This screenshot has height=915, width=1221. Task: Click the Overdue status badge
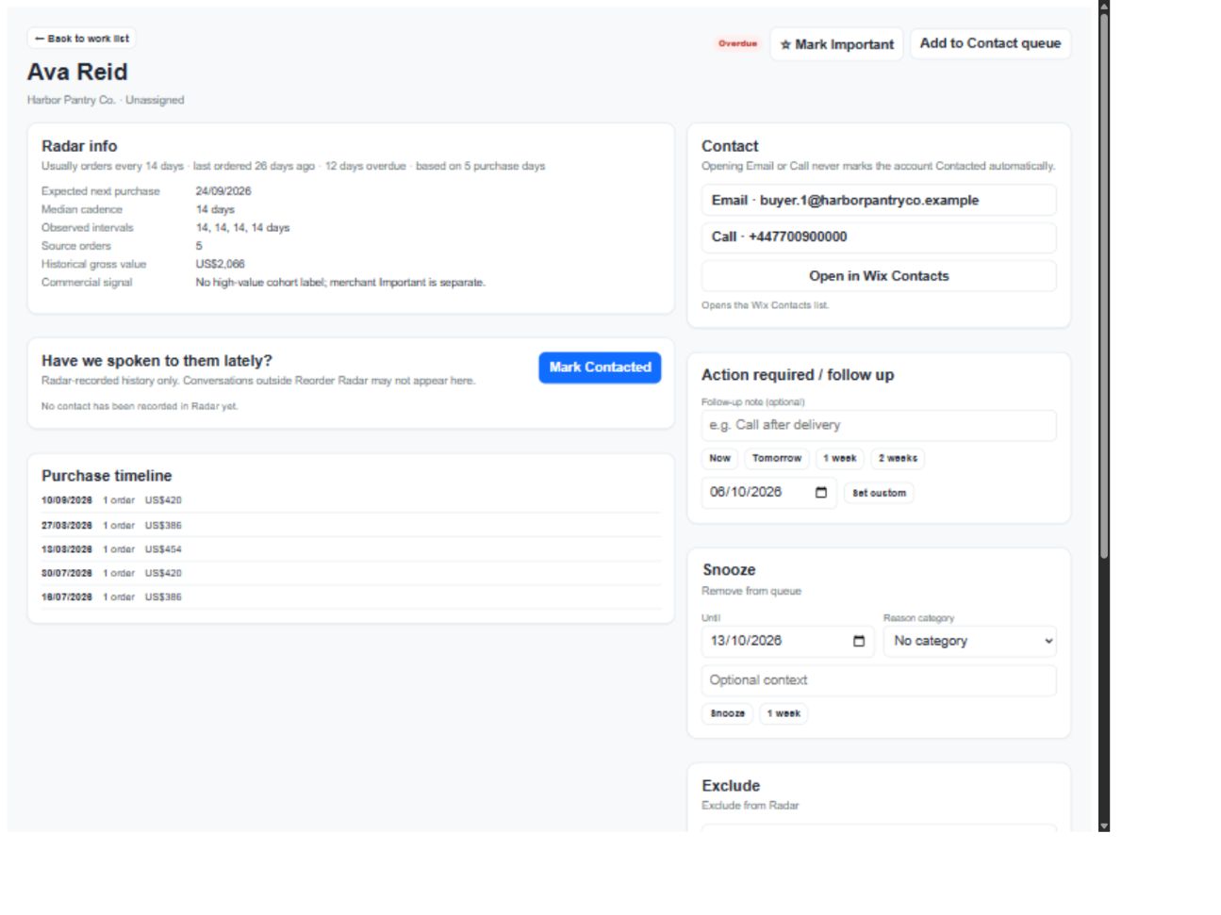pyautogui.click(x=737, y=43)
